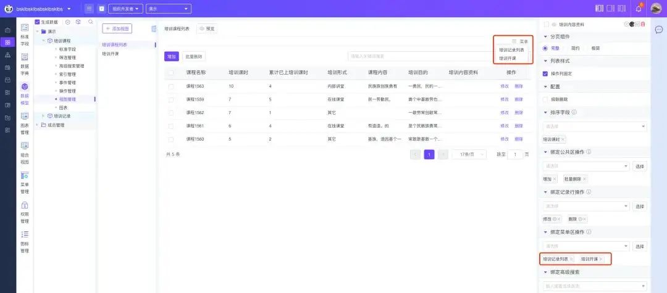Open the 排序字段 select box

click(595, 126)
